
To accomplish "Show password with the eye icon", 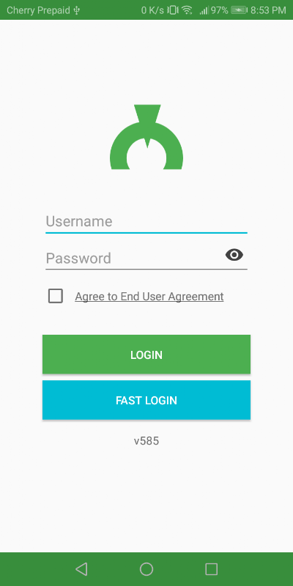I will click(x=234, y=255).
